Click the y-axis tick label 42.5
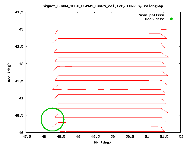193x145 pixels. (19, 47)
